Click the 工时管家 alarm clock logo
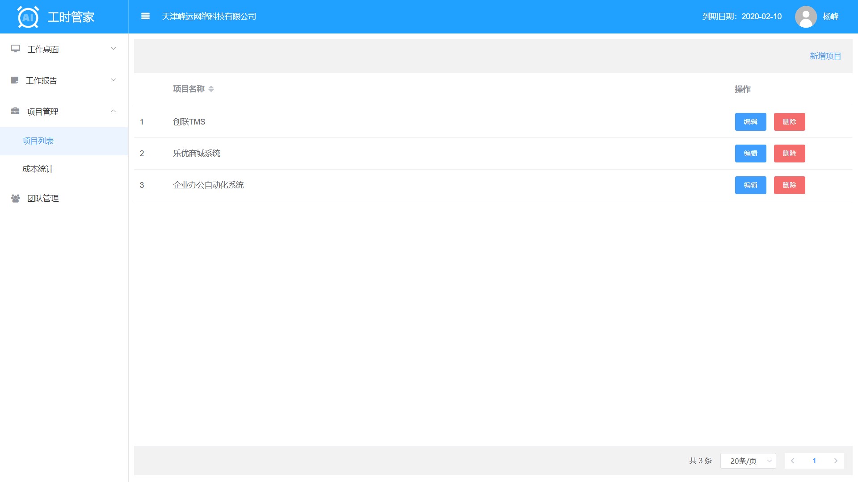The width and height of the screenshot is (858, 482). coord(28,17)
